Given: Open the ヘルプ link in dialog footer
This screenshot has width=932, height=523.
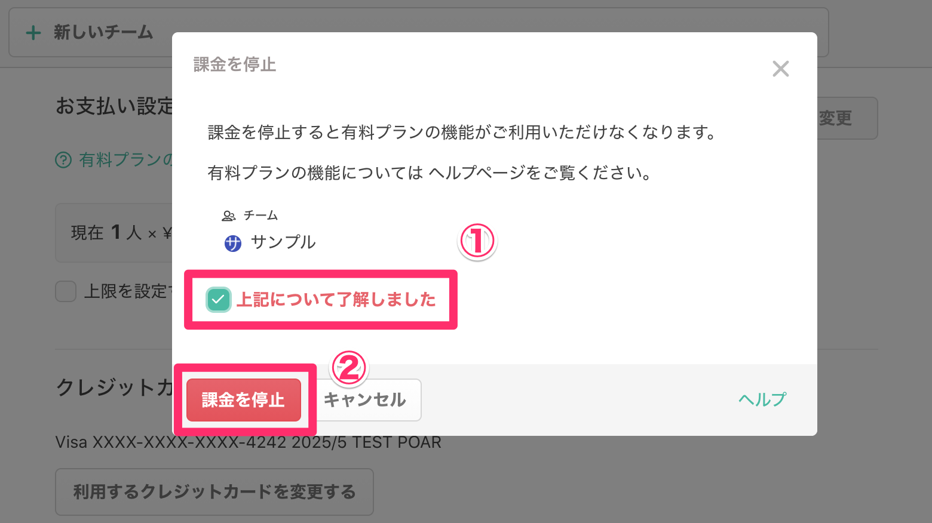Looking at the screenshot, I should [x=762, y=399].
